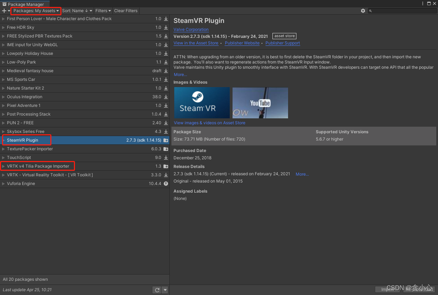Click update arrow icon for Vuforia Engine

point(166,184)
